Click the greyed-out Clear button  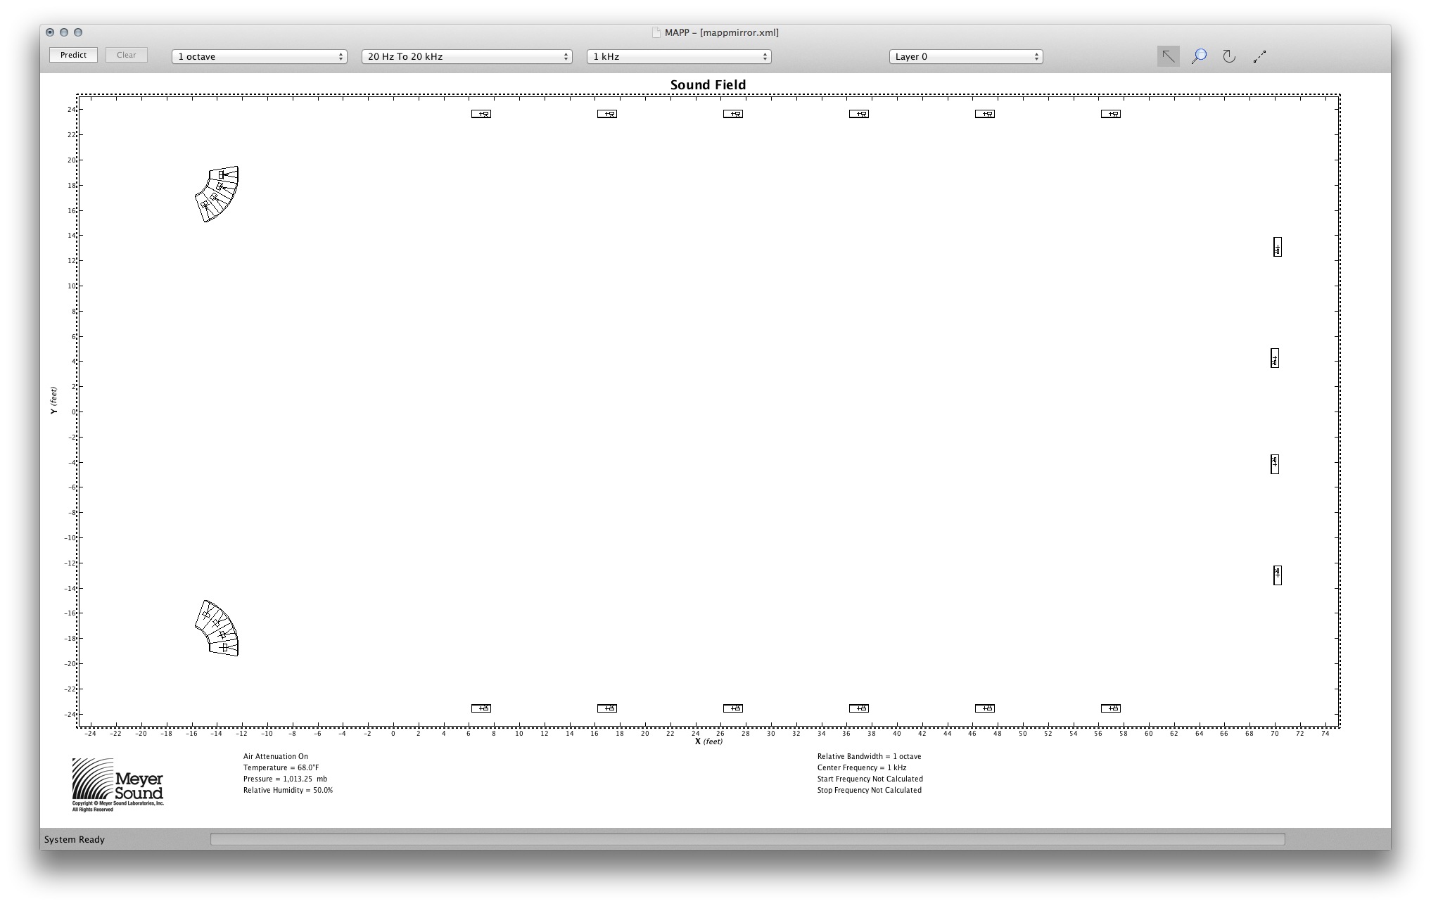[127, 55]
